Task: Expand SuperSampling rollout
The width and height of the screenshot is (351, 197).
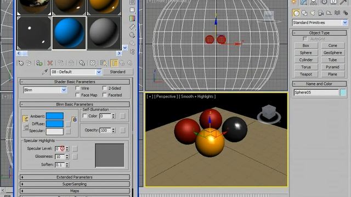Action: pos(75,184)
